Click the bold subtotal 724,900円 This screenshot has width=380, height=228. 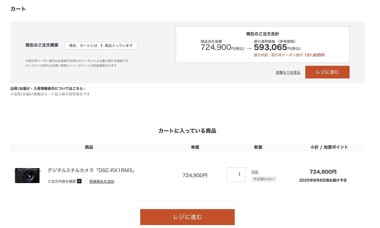(x=323, y=172)
